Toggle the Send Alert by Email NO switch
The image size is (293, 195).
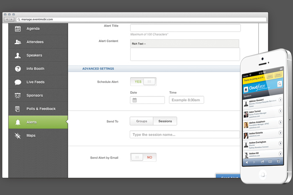tap(143, 157)
